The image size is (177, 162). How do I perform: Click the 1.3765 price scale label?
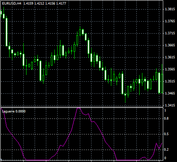point(170,21)
